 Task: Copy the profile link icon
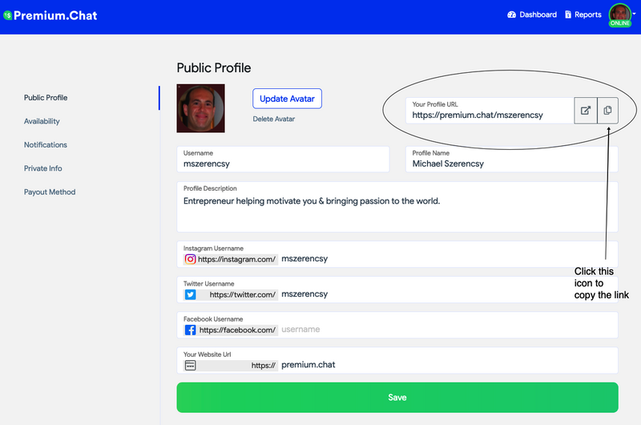click(x=607, y=111)
